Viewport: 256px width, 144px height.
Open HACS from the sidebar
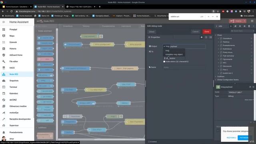(17, 68)
